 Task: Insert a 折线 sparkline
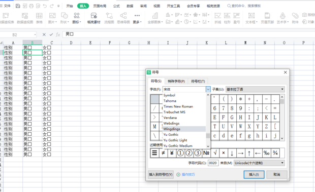coord(218,18)
